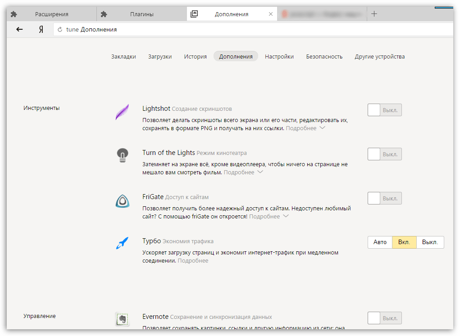460x336 pixels.
Task: Click Подробнее link under Lightshot
Action: click(301, 128)
